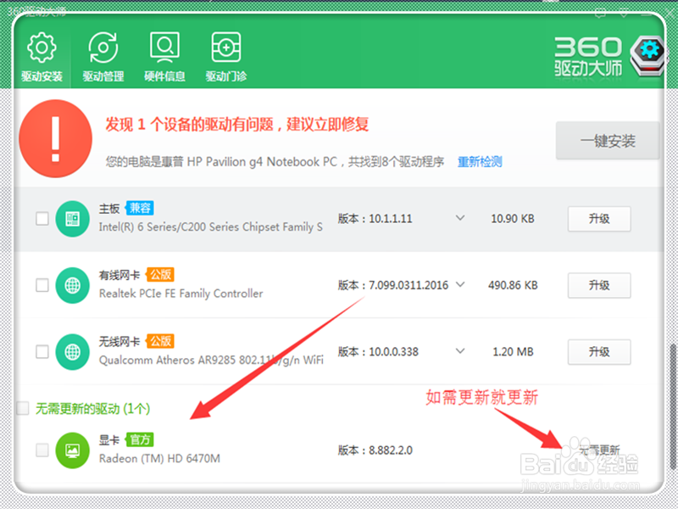The image size is (678, 509).
Task: Click the green 官方 tag on 显卡
Action: pyautogui.click(x=140, y=439)
